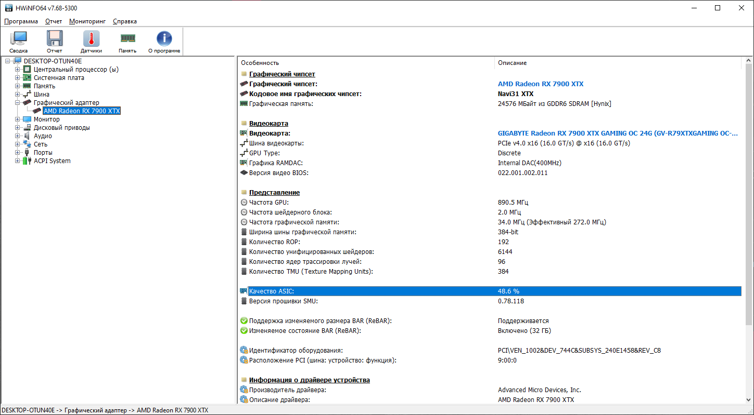Image resolution: width=754 pixels, height=415 pixels.
Task: Expand the Системная плата tree node
Action: point(18,78)
